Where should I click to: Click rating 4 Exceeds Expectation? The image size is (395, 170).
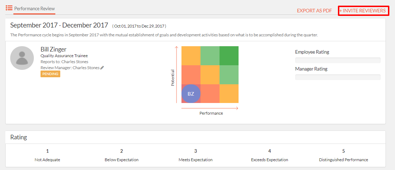[x=270, y=156]
